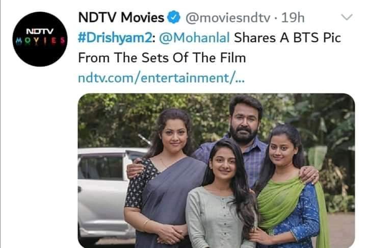Follow the #Drishyam2 hashtag

(x=115, y=38)
